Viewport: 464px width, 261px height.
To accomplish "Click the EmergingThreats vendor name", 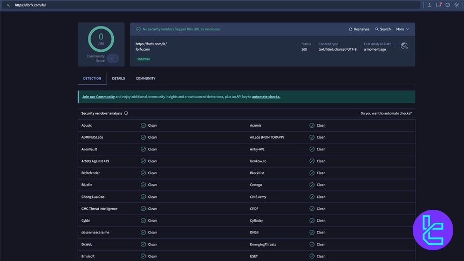I will tap(263, 244).
